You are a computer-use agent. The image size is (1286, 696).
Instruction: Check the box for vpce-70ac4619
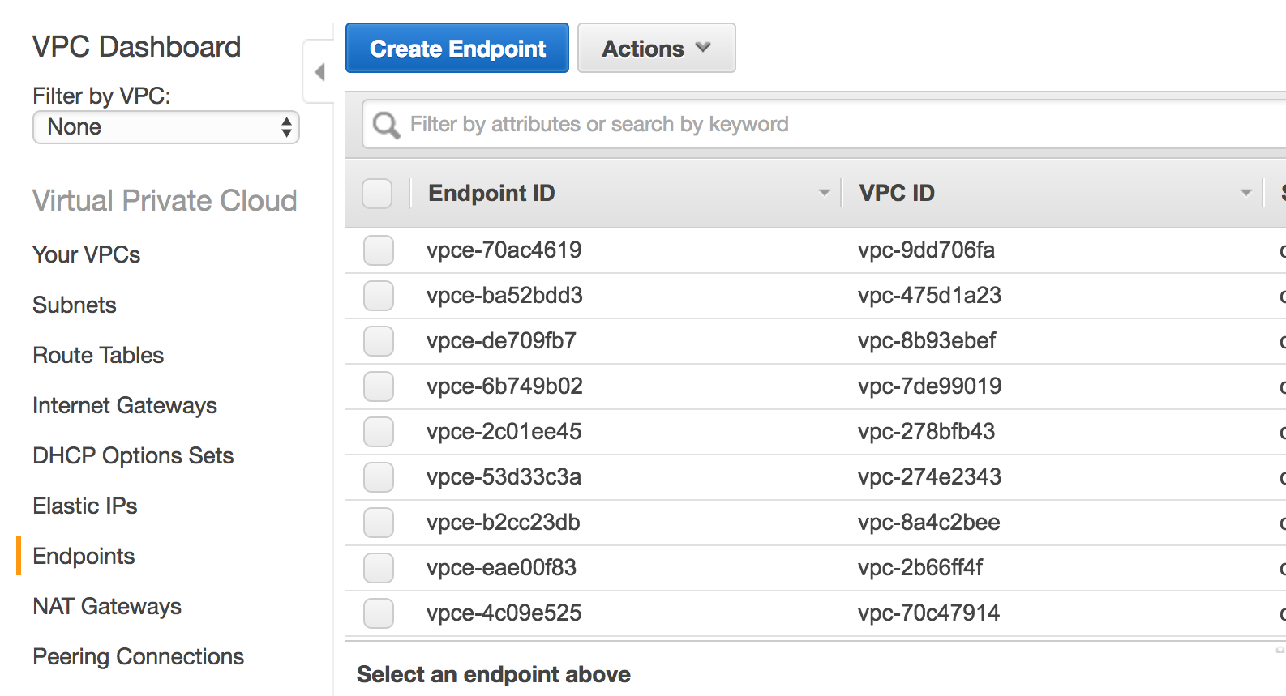(379, 250)
